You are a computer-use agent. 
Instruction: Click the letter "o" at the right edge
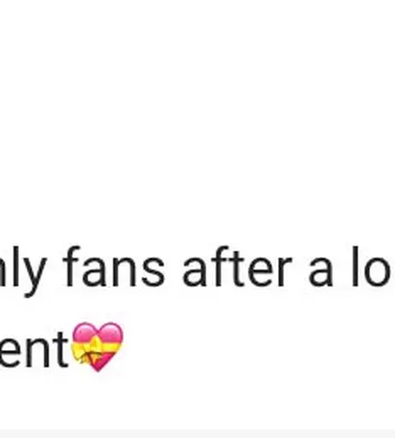click(377, 271)
